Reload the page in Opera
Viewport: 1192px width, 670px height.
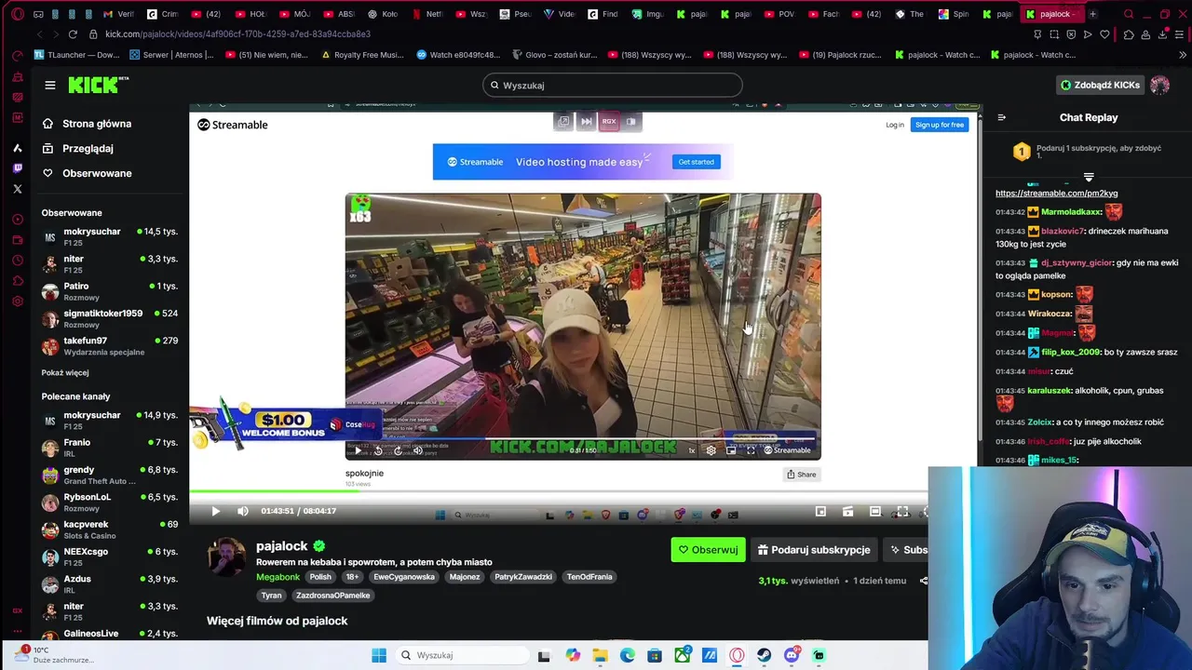(x=73, y=33)
